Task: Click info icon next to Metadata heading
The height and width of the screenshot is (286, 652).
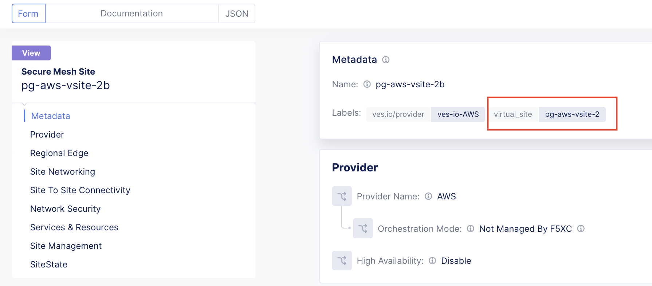Action: 386,60
